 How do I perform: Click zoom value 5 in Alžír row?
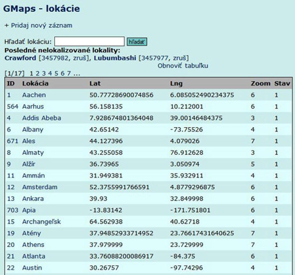pyautogui.click(x=253, y=164)
